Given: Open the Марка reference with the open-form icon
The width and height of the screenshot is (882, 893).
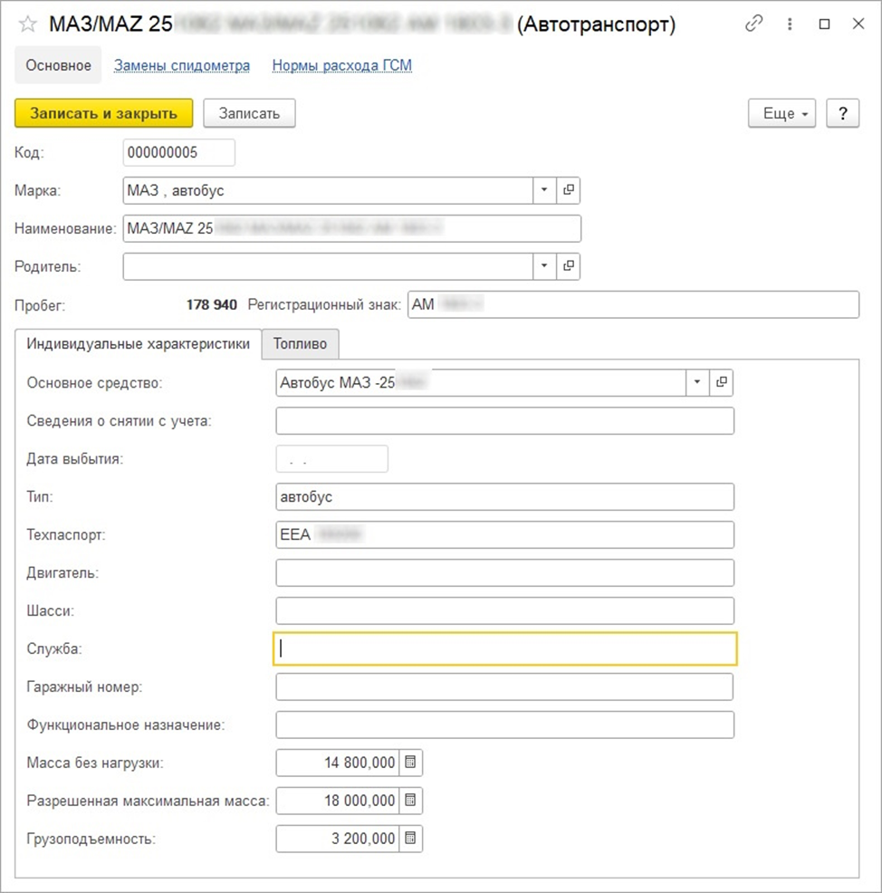Looking at the screenshot, I should [569, 190].
